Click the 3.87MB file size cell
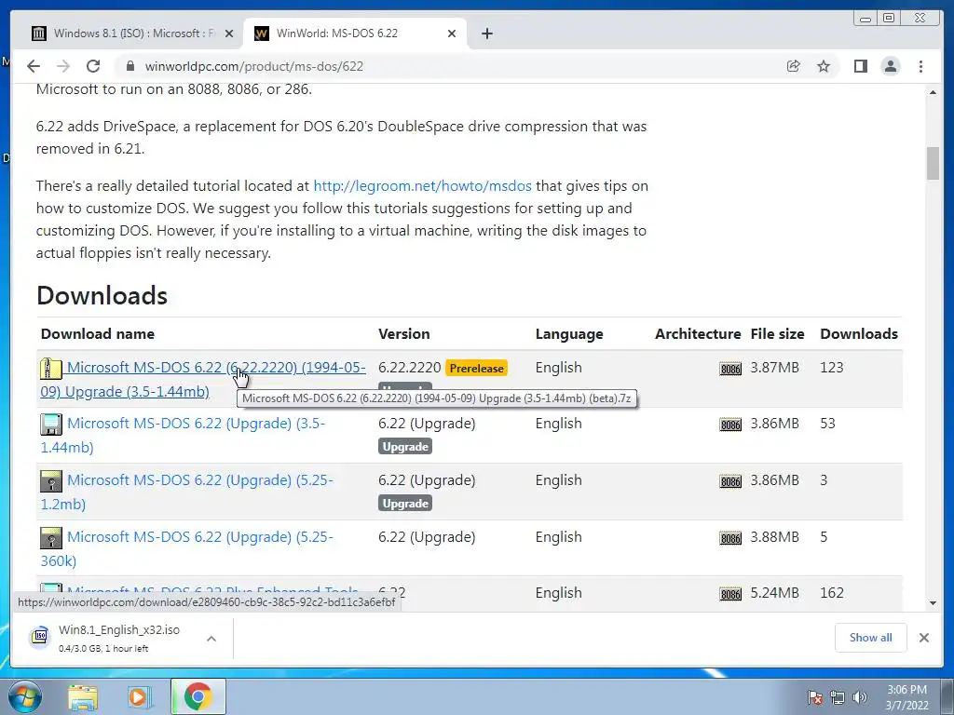This screenshot has width=954, height=715. pos(774,368)
